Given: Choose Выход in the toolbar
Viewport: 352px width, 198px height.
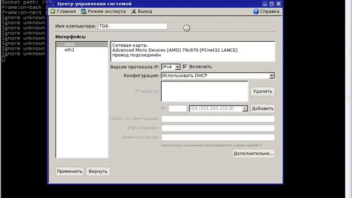Looking at the screenshot, I should 142,12.
